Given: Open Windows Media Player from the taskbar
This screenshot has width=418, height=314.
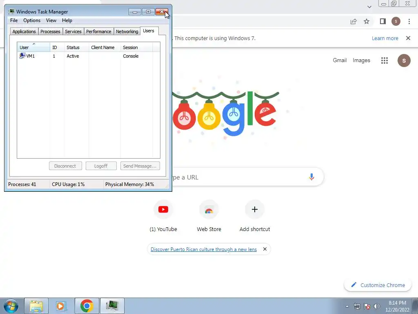Looking at the screenshot, I should point(61,306).
